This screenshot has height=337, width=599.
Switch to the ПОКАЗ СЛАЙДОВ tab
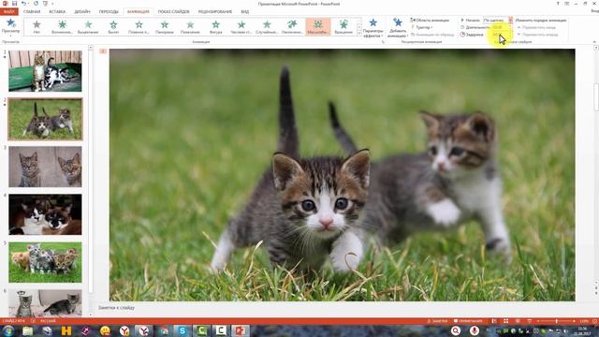173,11
